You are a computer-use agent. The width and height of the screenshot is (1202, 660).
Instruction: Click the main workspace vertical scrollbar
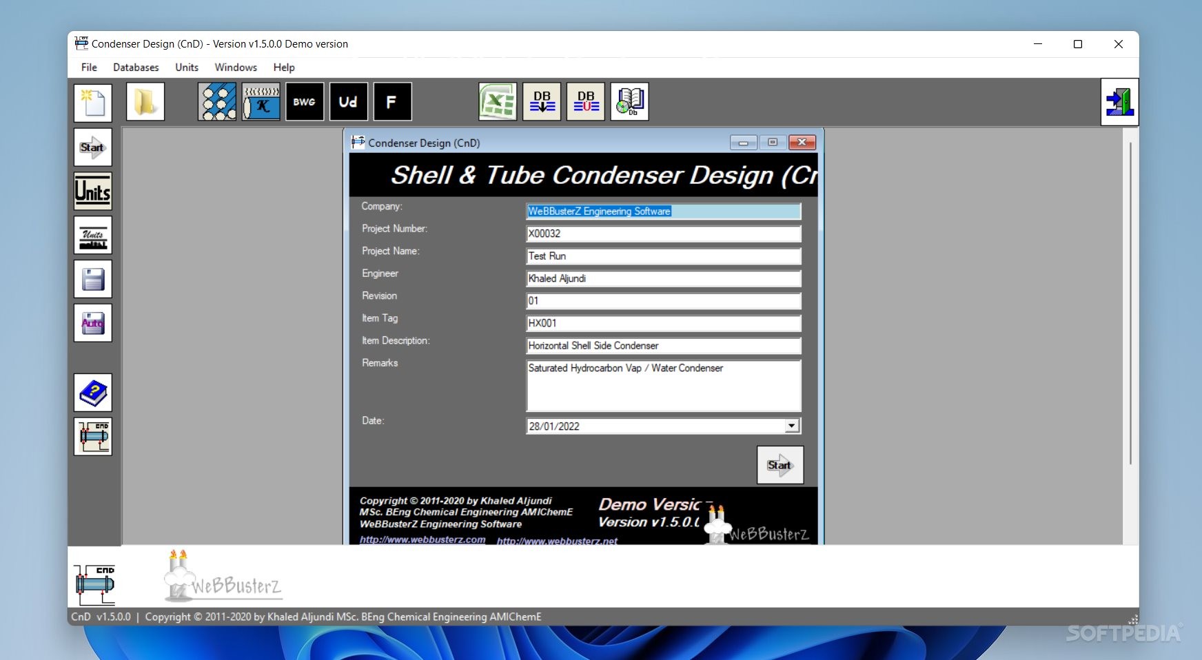tap(1130, 303)
